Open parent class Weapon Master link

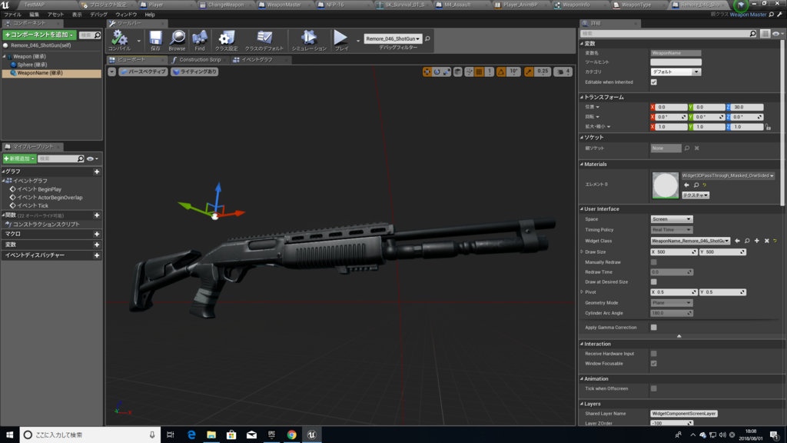(748, 15)
